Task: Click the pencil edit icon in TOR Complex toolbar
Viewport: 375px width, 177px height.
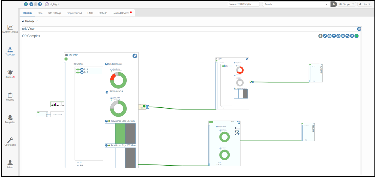Action: (x=325, y=36)
